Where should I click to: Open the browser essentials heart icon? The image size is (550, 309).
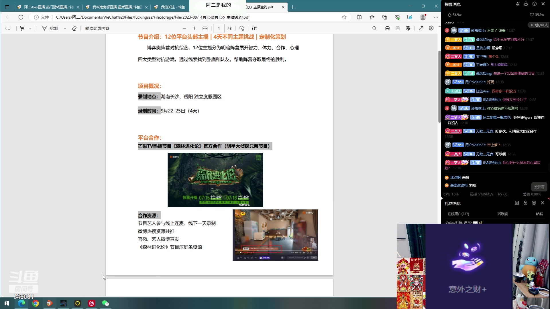click(x=397, y=17)
